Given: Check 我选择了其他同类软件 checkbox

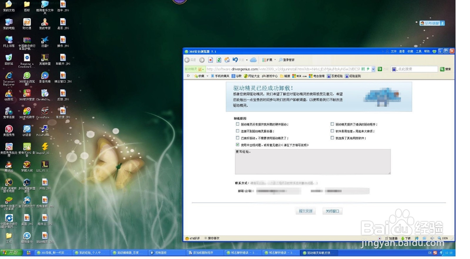Looking at the screenshot, I should tap(332, 138).
